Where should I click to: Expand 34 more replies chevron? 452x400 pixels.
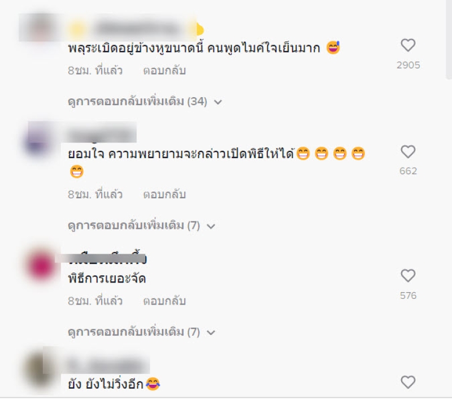point(218,102)
